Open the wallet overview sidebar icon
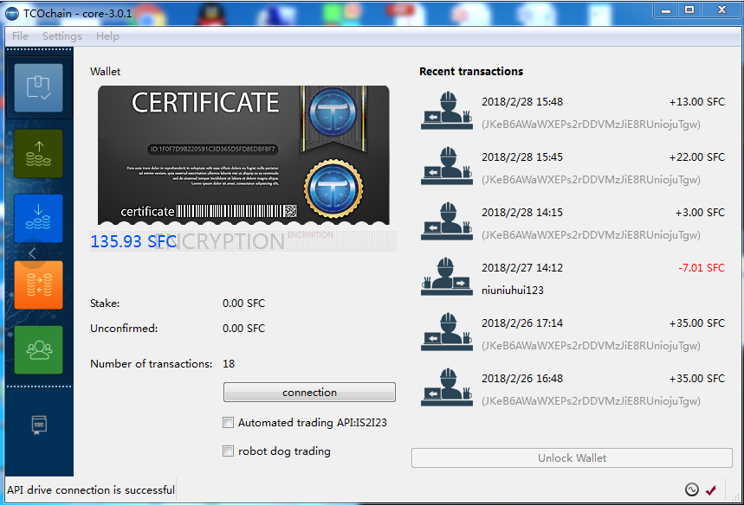Image resolution: width=744 pixels, height=505 pixels. point(38,88)
